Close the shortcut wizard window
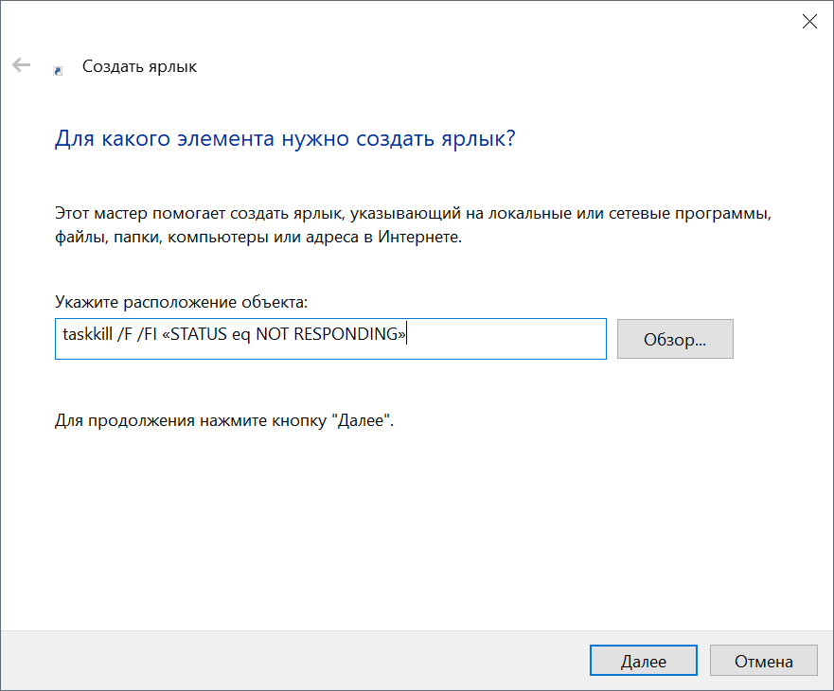 809,22
